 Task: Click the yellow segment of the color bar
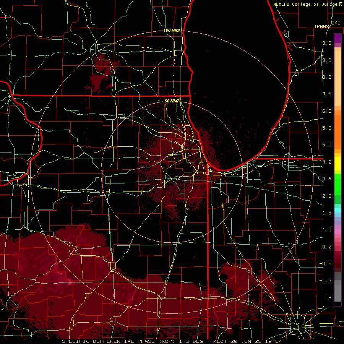pos(338,164)
